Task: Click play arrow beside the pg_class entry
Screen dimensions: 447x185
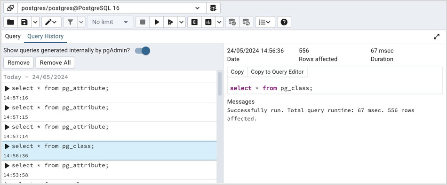Action: [x=7, y=146]
